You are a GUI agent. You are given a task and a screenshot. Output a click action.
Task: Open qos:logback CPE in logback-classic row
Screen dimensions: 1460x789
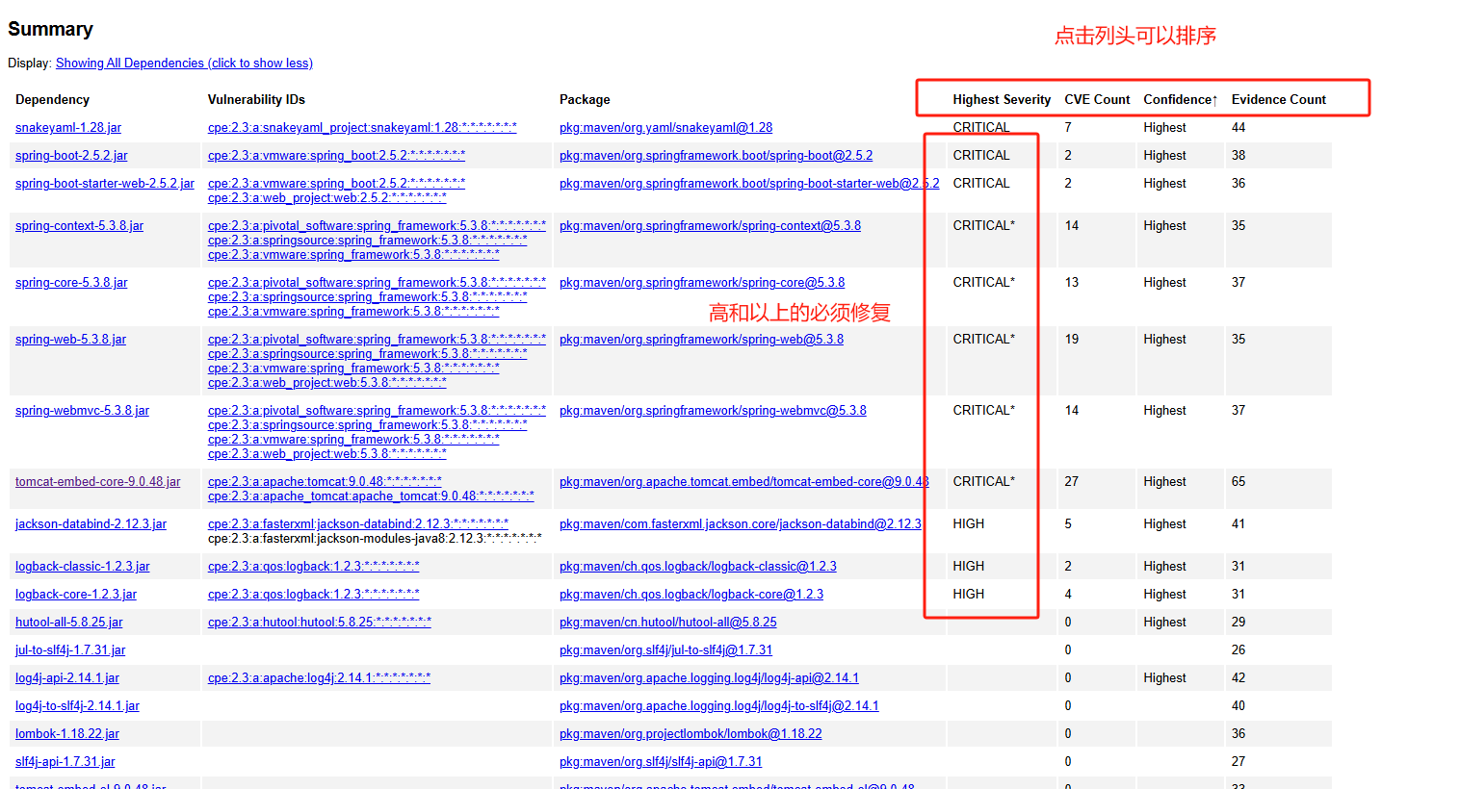tap(313, 567)
